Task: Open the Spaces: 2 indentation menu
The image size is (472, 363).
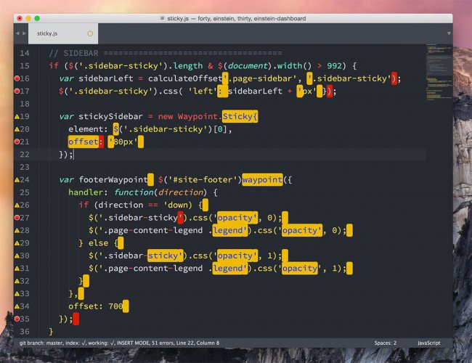Action: (386, 343)
